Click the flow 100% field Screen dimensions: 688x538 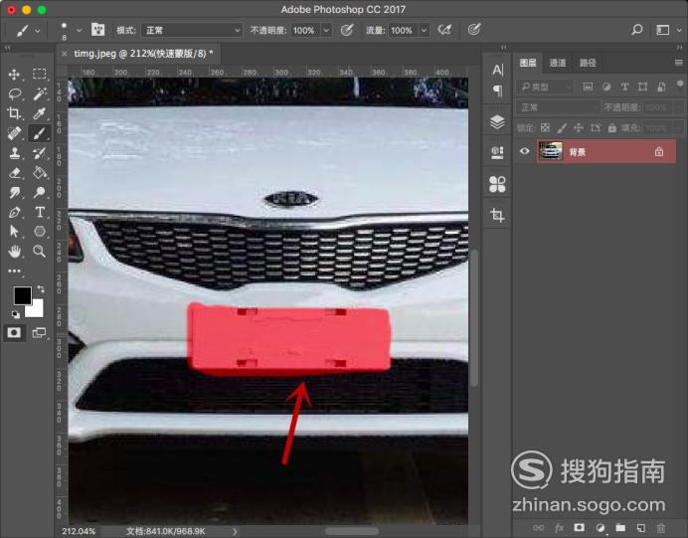pos(403,30)
